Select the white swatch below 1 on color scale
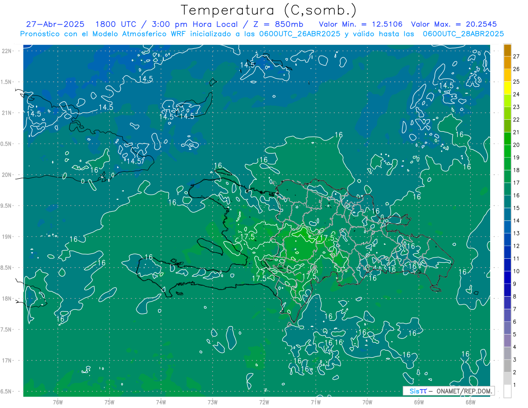 click(x=507, y=391)
